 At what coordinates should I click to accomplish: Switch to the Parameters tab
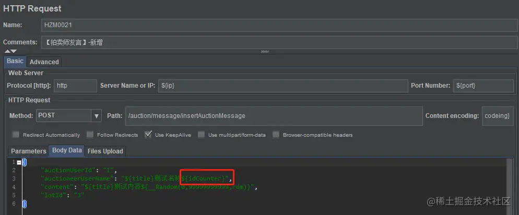point(29,151)
